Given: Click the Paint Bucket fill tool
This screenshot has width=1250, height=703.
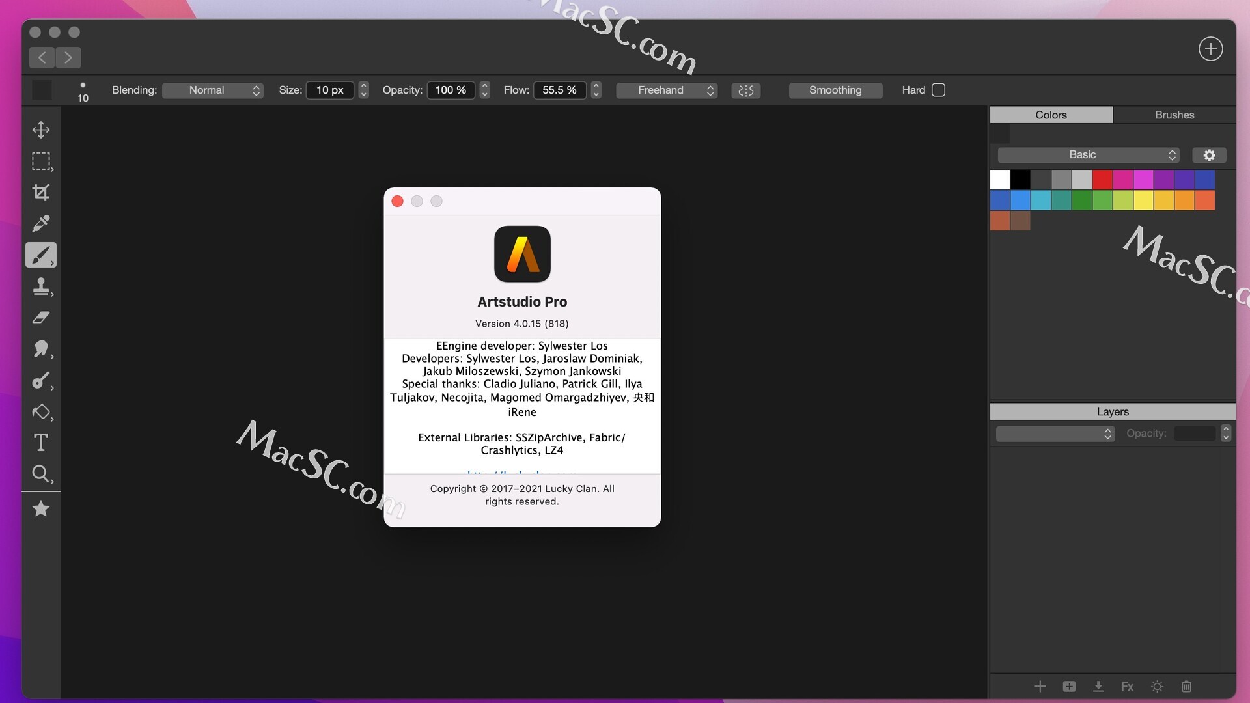Looking at the screenshot, I should point(41,411).
